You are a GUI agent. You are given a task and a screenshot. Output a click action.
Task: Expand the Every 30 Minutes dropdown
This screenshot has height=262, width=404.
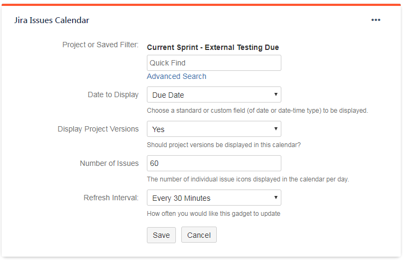(214, 198)
